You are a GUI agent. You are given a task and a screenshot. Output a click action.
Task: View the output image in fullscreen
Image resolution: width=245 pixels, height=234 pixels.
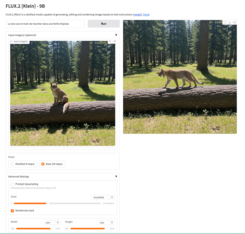[225, 23]
